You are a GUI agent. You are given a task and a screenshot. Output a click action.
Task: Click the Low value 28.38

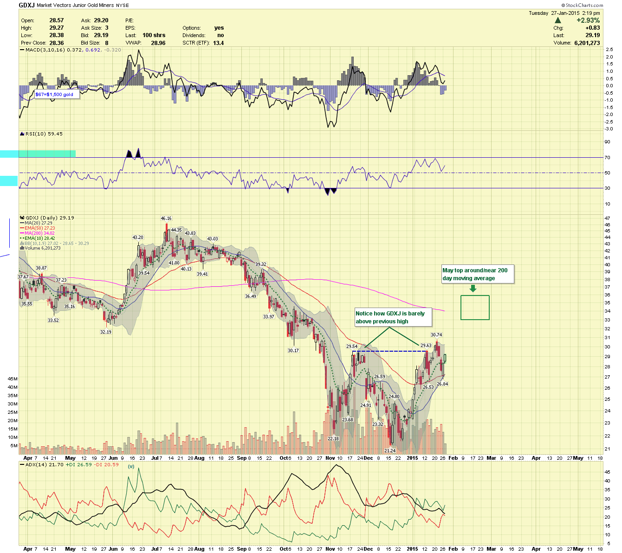click(x=57, y=35)
